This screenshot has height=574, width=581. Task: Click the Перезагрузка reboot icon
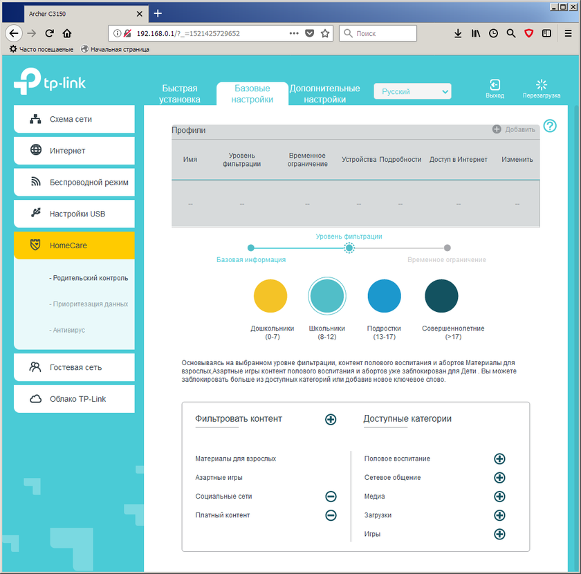(541, 85)
